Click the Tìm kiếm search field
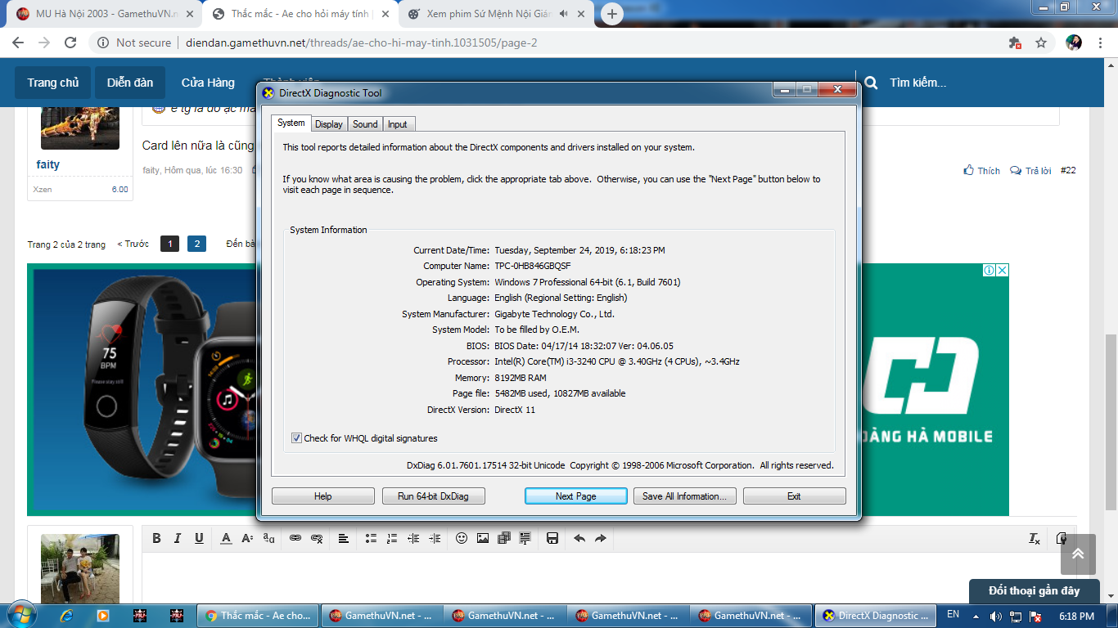The image size is (1118, 628). (x=917, y=83)
